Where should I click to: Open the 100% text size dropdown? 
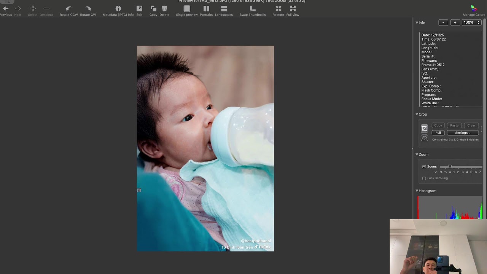click(471, 22)
